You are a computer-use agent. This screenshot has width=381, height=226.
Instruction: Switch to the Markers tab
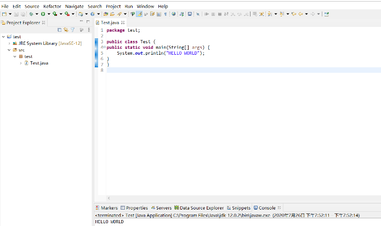tap(107, 208)
